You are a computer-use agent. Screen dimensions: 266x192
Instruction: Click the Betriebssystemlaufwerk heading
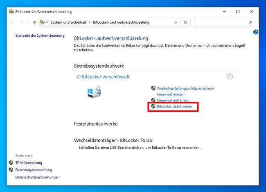[x=99, y=66]
